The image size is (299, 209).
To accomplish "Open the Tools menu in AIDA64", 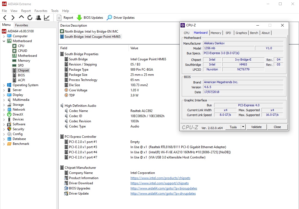I will tap(55, 11).
